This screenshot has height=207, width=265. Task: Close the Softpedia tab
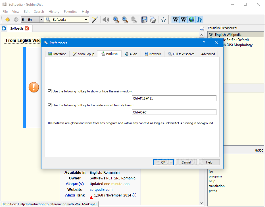(27, 28)
